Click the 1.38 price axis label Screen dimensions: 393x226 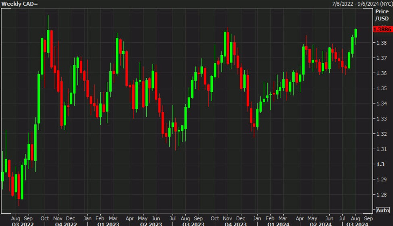(x=381, y=42)
